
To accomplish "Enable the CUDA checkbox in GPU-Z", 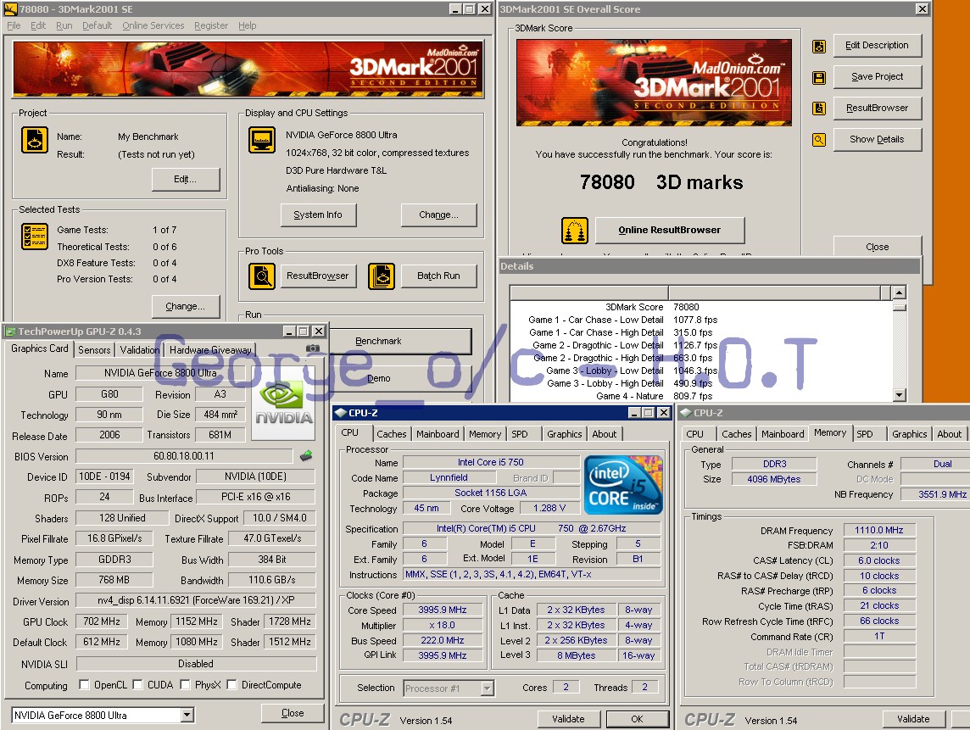I will [x=137, y=684].
